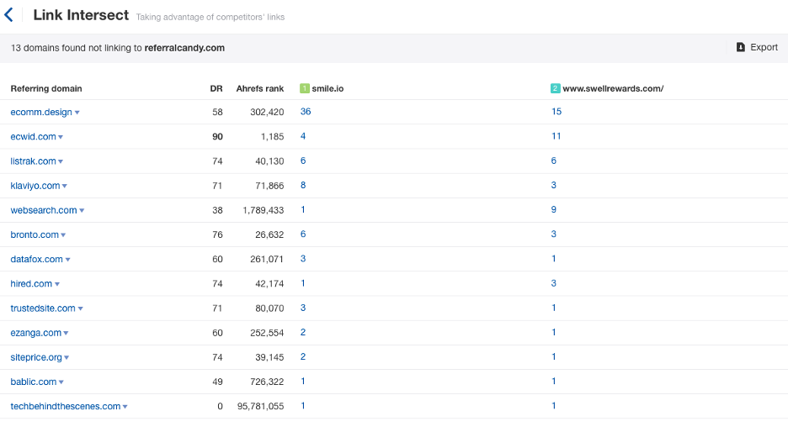Open the hired.com referring domain link

pos(31,283)
